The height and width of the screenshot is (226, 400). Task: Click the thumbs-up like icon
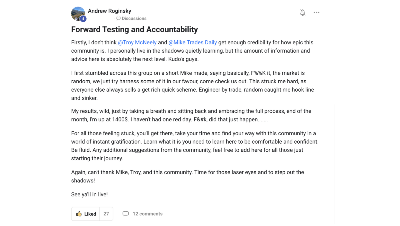click(79, 214)
